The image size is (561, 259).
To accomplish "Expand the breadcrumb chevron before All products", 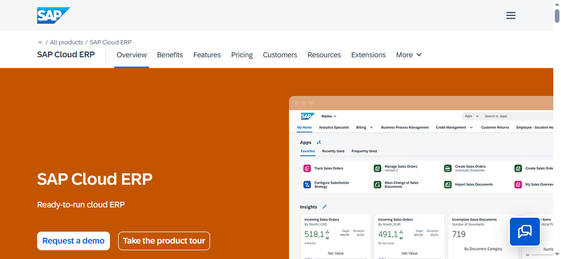I will point(40,42).
